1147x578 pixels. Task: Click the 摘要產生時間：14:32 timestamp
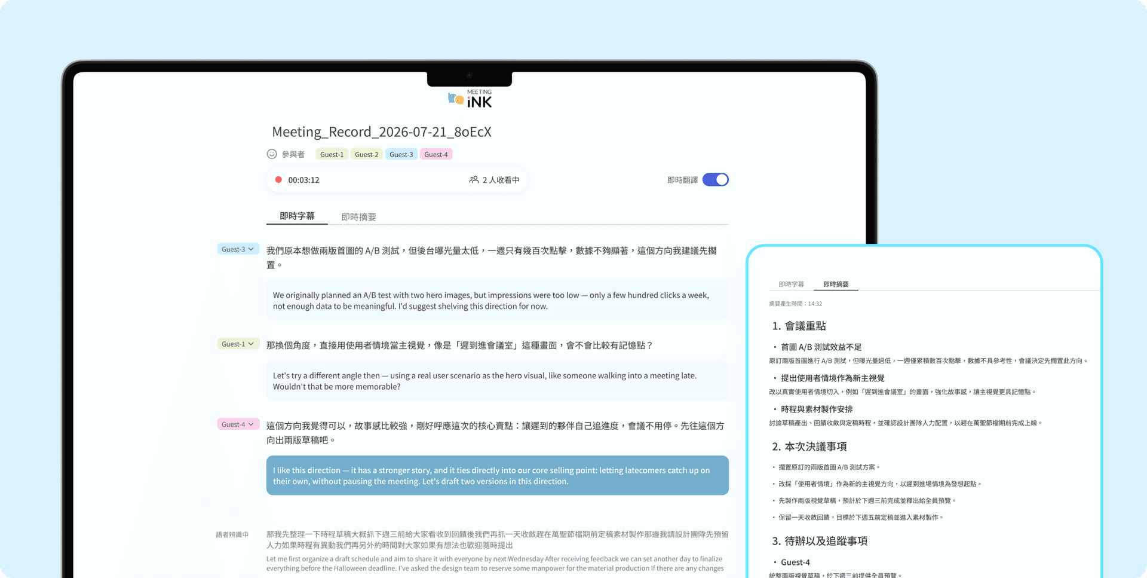coord(796,304)
